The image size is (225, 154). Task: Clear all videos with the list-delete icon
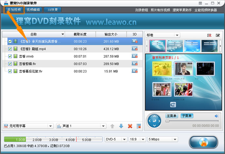[139, 126]
